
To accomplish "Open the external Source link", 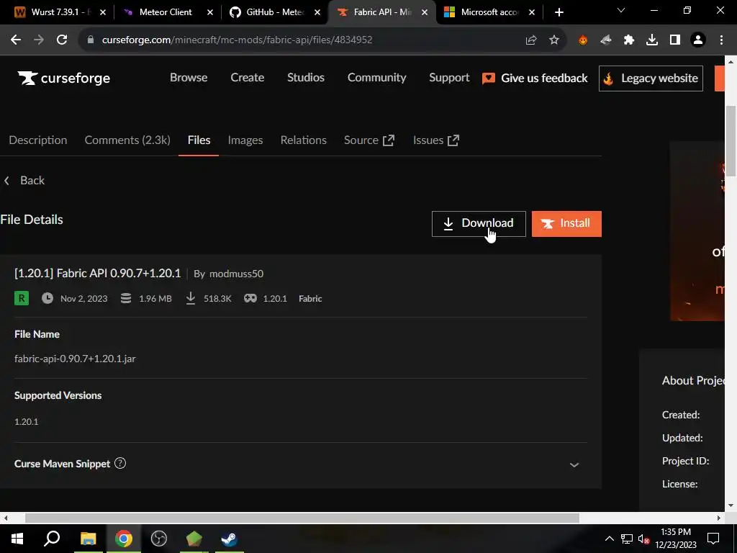I will point(369,140).
